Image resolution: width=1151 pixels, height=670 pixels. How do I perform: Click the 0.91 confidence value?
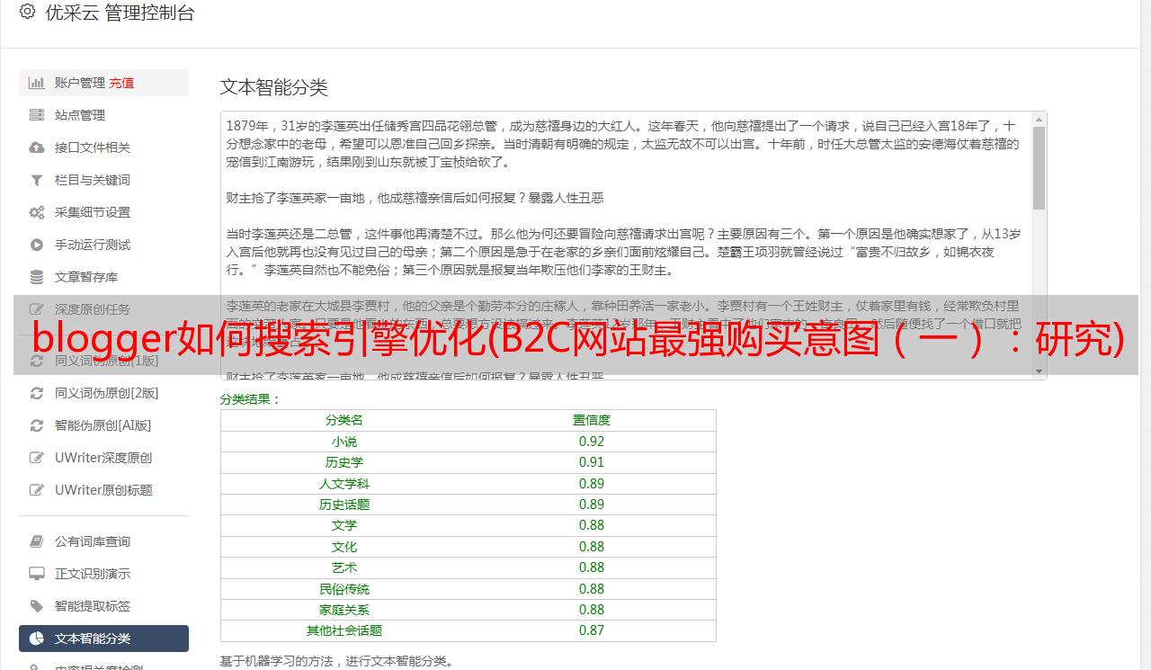pyautogui.click(x=592, y=462)
